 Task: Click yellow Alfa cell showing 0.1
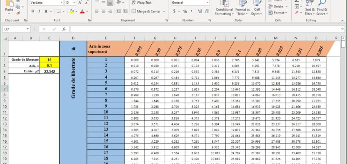pyautogui.click(x=49, y=65)
